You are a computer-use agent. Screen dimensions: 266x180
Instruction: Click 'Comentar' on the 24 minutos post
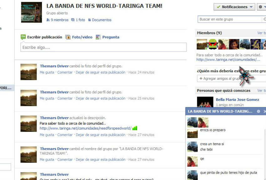click(65, 72)
